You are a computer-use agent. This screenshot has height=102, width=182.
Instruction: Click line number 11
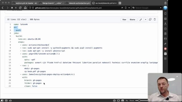(10, 54)
